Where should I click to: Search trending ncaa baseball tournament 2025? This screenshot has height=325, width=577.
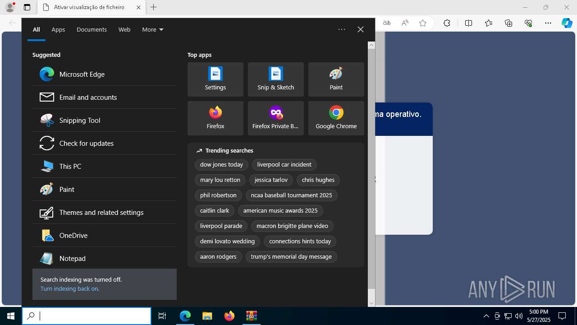click(292, 195)
